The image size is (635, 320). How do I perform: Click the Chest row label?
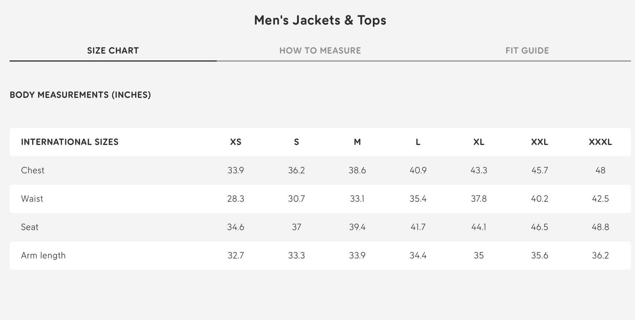pos(33,170)
